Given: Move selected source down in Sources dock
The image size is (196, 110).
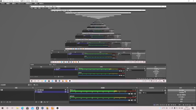Looking at the screenshot, I should [47, 102].
